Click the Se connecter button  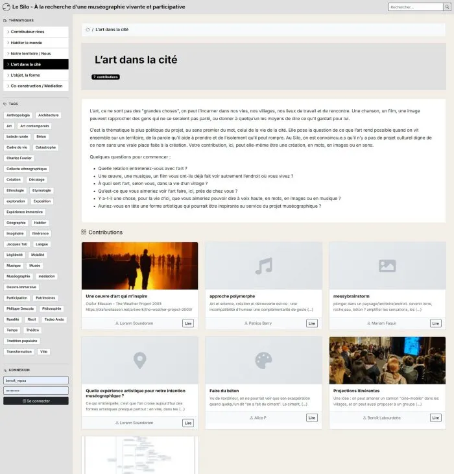pos(36,401)
